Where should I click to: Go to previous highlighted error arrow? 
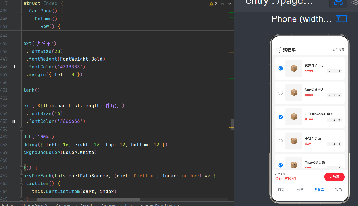pos(223,4)
